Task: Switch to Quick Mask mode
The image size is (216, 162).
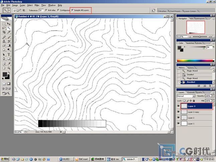Action: pos(9,84)
